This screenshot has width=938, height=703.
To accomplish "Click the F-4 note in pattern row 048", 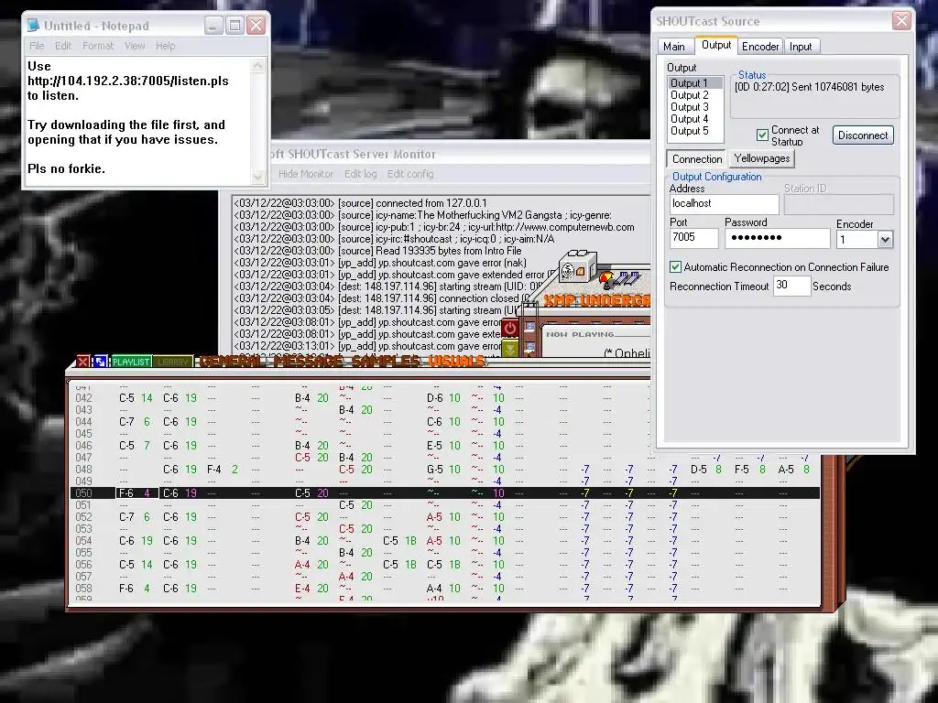I will click(214, 470).
